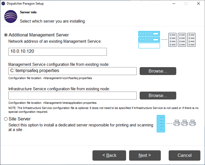Select the Additional Management Server radio button
The width and height of the screenshot is (205, 165).
pos(6,35)
